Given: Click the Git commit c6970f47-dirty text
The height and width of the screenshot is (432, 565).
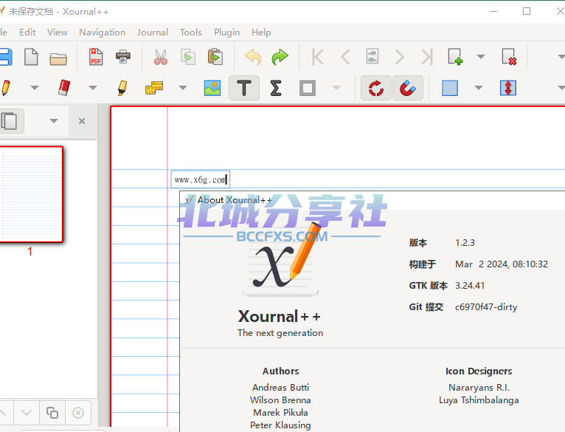Looking at the screenshot, I should pos(486,306).
